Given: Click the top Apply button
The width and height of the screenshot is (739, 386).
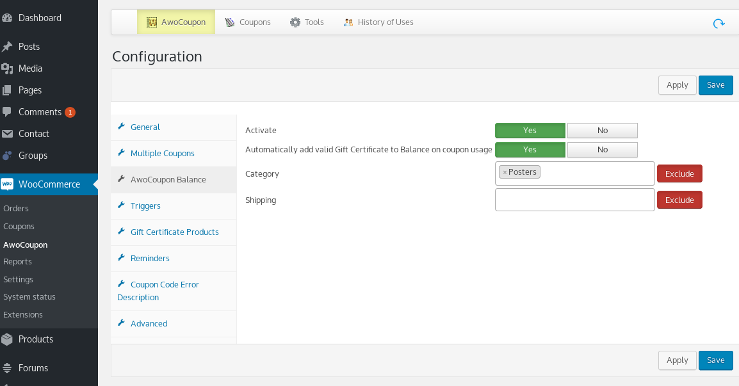Looking at the screenshot, I should coord(677,85).
